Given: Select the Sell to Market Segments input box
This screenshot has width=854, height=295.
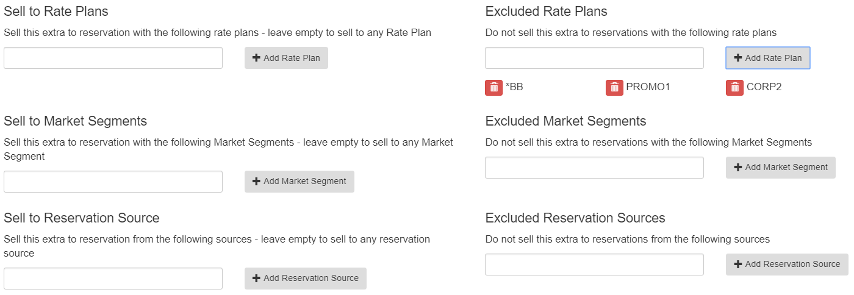Looking at the screenshot, I should pos(113,182).
